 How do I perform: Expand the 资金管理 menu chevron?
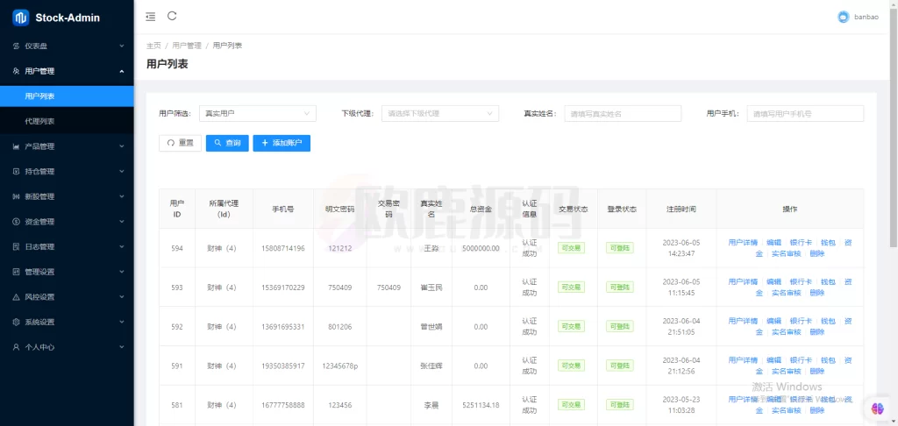click(x=121, y=222)
